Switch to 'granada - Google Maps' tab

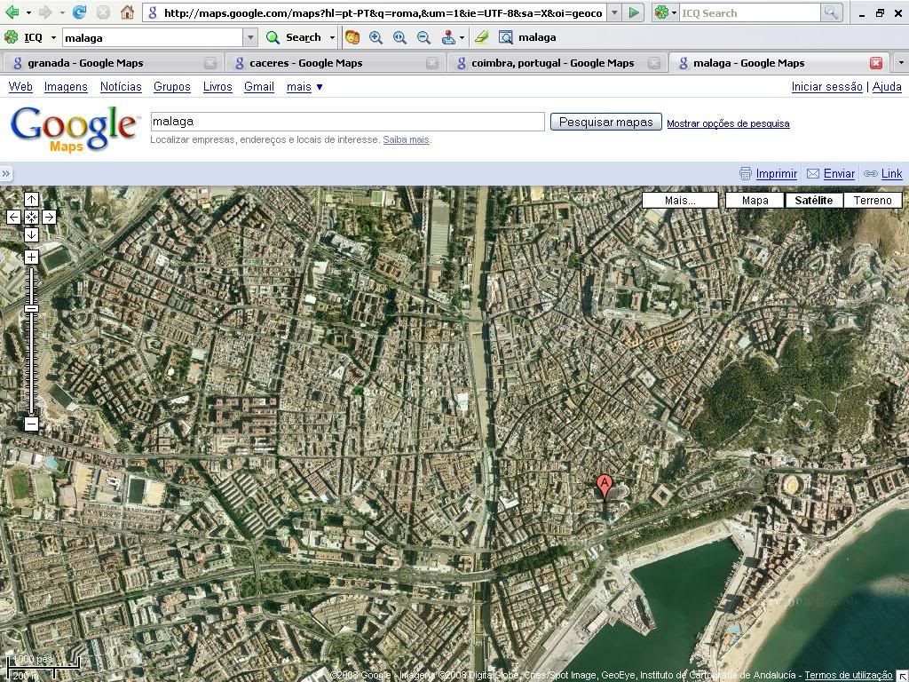[85, 63]
